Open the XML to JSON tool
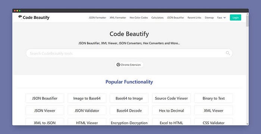Image resolution: width=261 pixels, height=134 pixels. click(x=45, y=122)
